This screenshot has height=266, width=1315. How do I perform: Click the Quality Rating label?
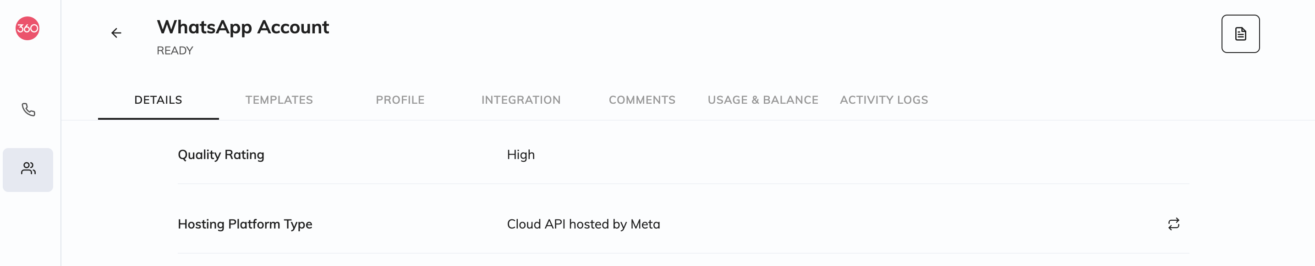221,155
